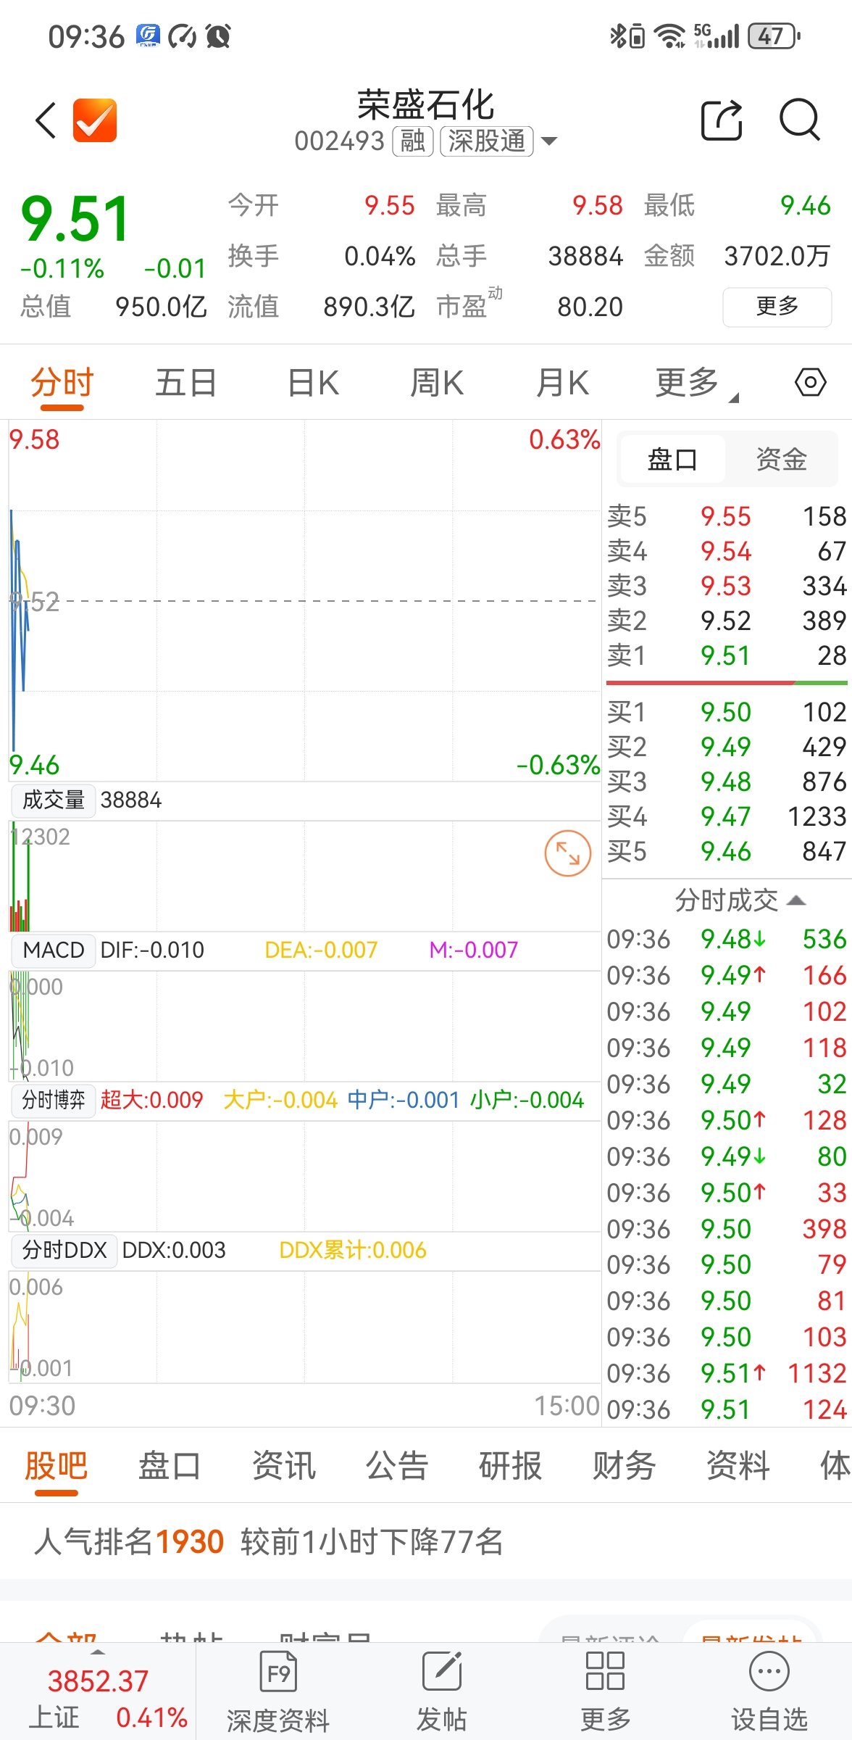This screenshot has width=852, height=1740.
Task: Expand chart with the orange fullscreen icon
Action: pos(568,853)
